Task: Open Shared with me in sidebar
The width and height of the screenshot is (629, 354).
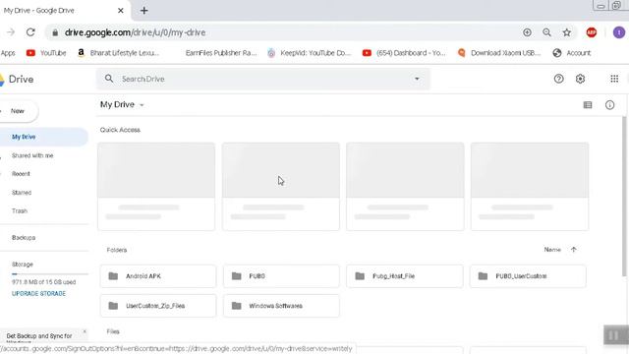Action: pyautogui.click(x=32, y=155)
